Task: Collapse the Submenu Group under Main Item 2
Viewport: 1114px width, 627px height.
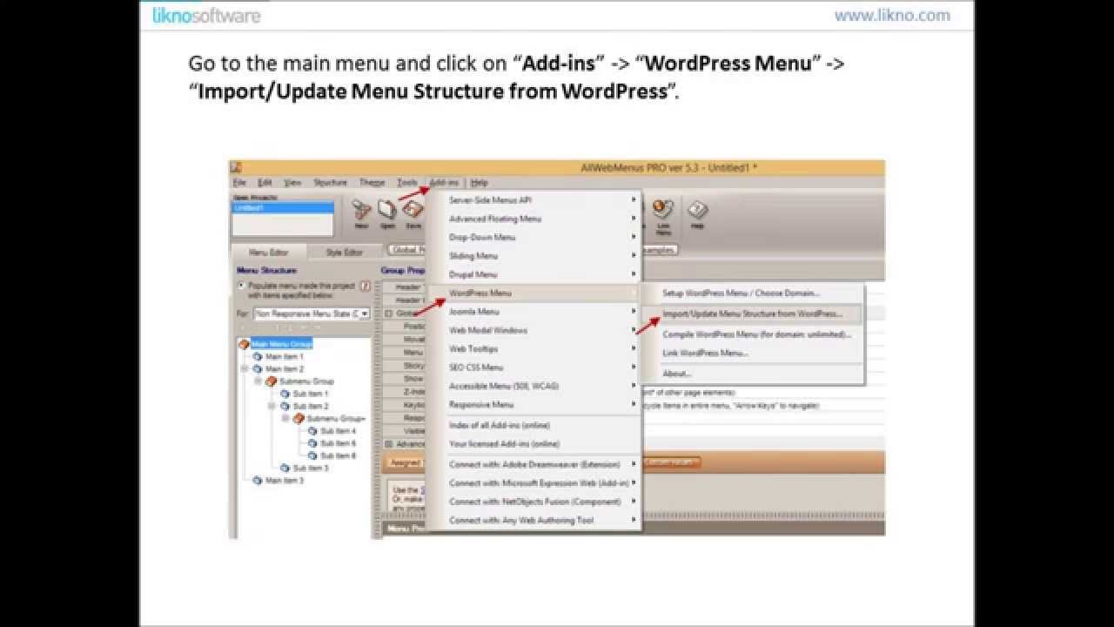Action: point(258,381)
